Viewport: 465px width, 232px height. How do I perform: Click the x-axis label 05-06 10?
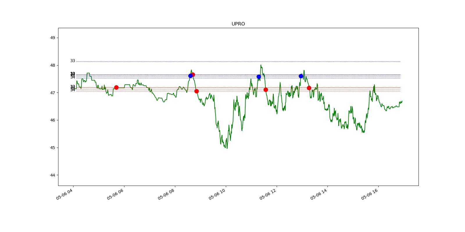pyautogui.click(x=217, y=194)
